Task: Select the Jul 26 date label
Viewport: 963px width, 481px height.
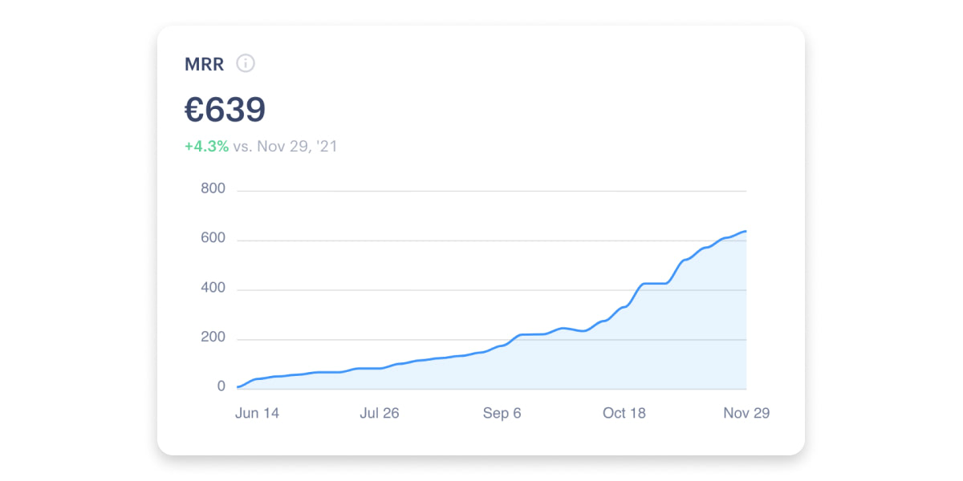Action: 380,413
